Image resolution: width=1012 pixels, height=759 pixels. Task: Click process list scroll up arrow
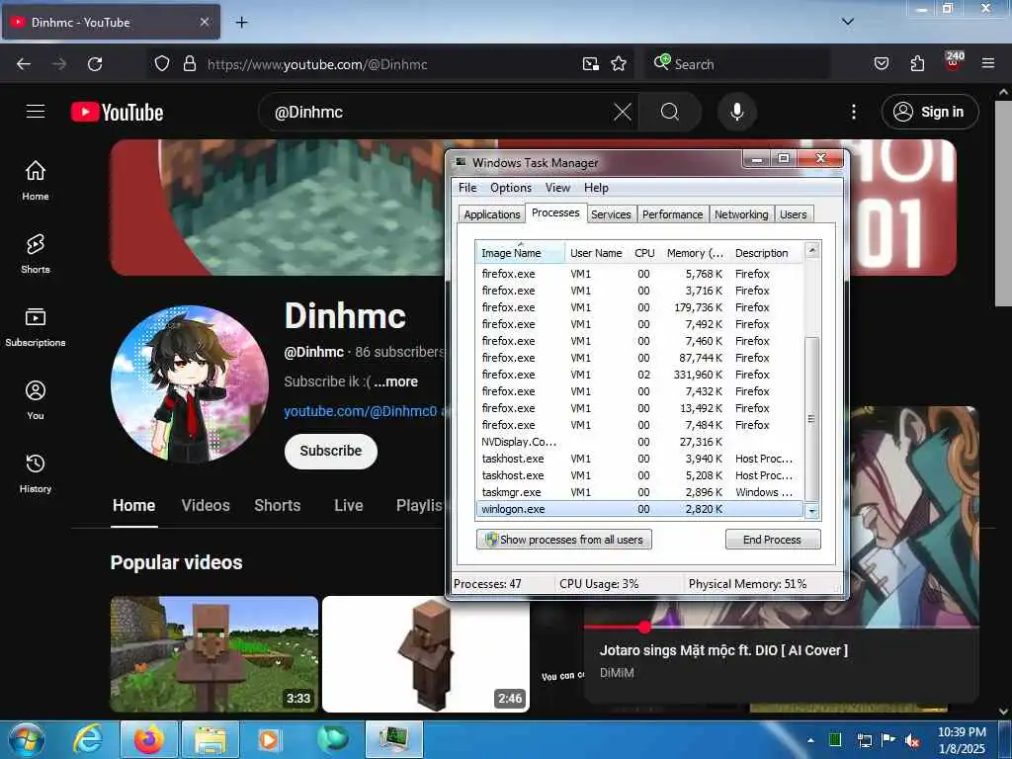pos(812,250)
